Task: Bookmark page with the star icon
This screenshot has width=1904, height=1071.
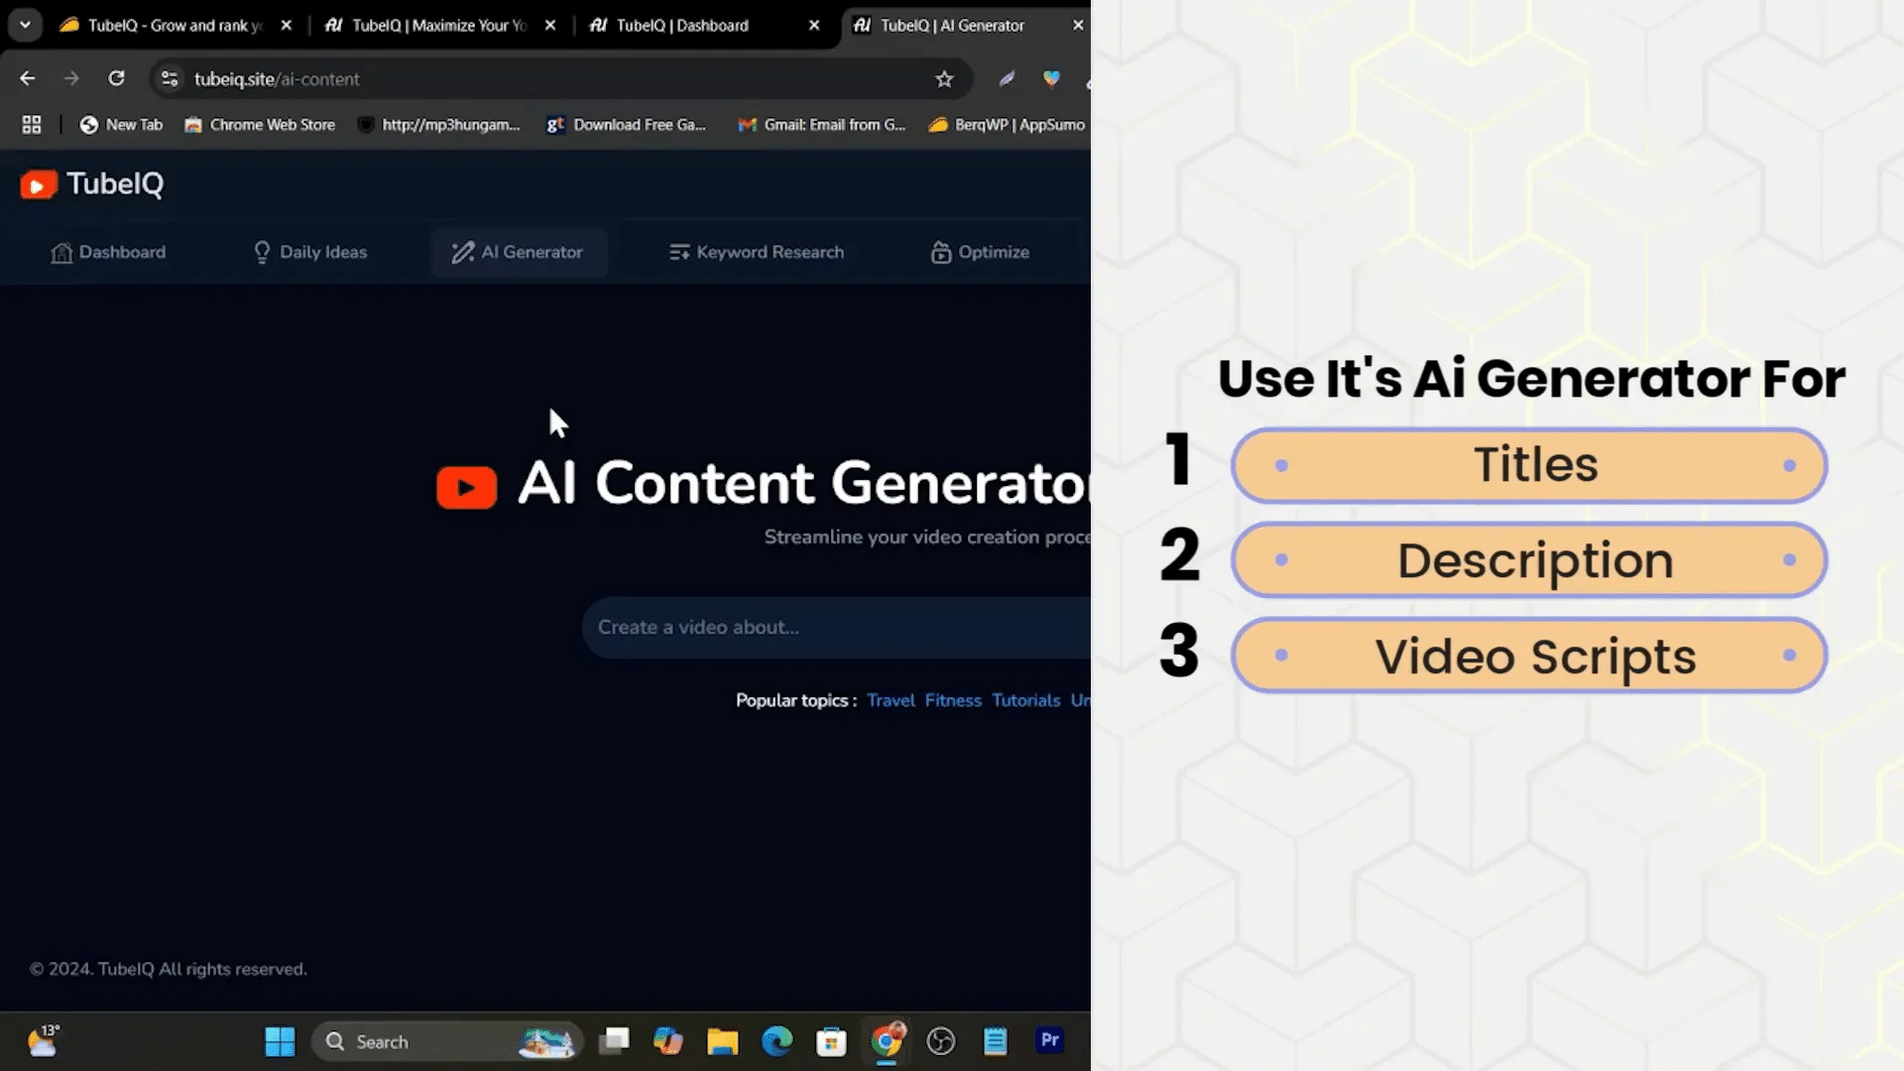Action: pyautogui.click(x=944, y=79)
